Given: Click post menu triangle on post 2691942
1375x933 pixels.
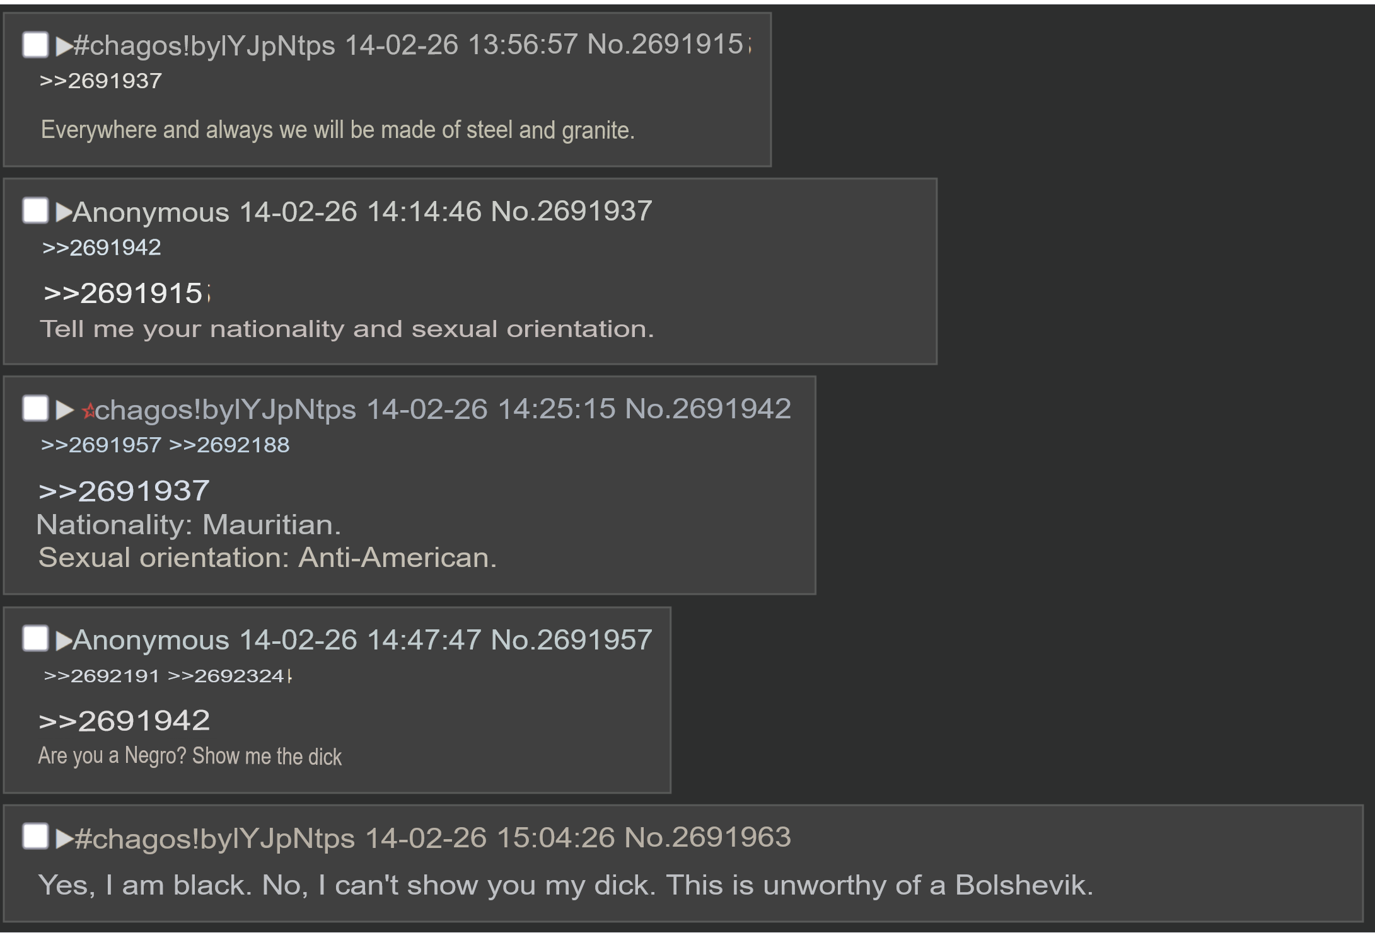Looking at the screenshot, I should [64, 410].
